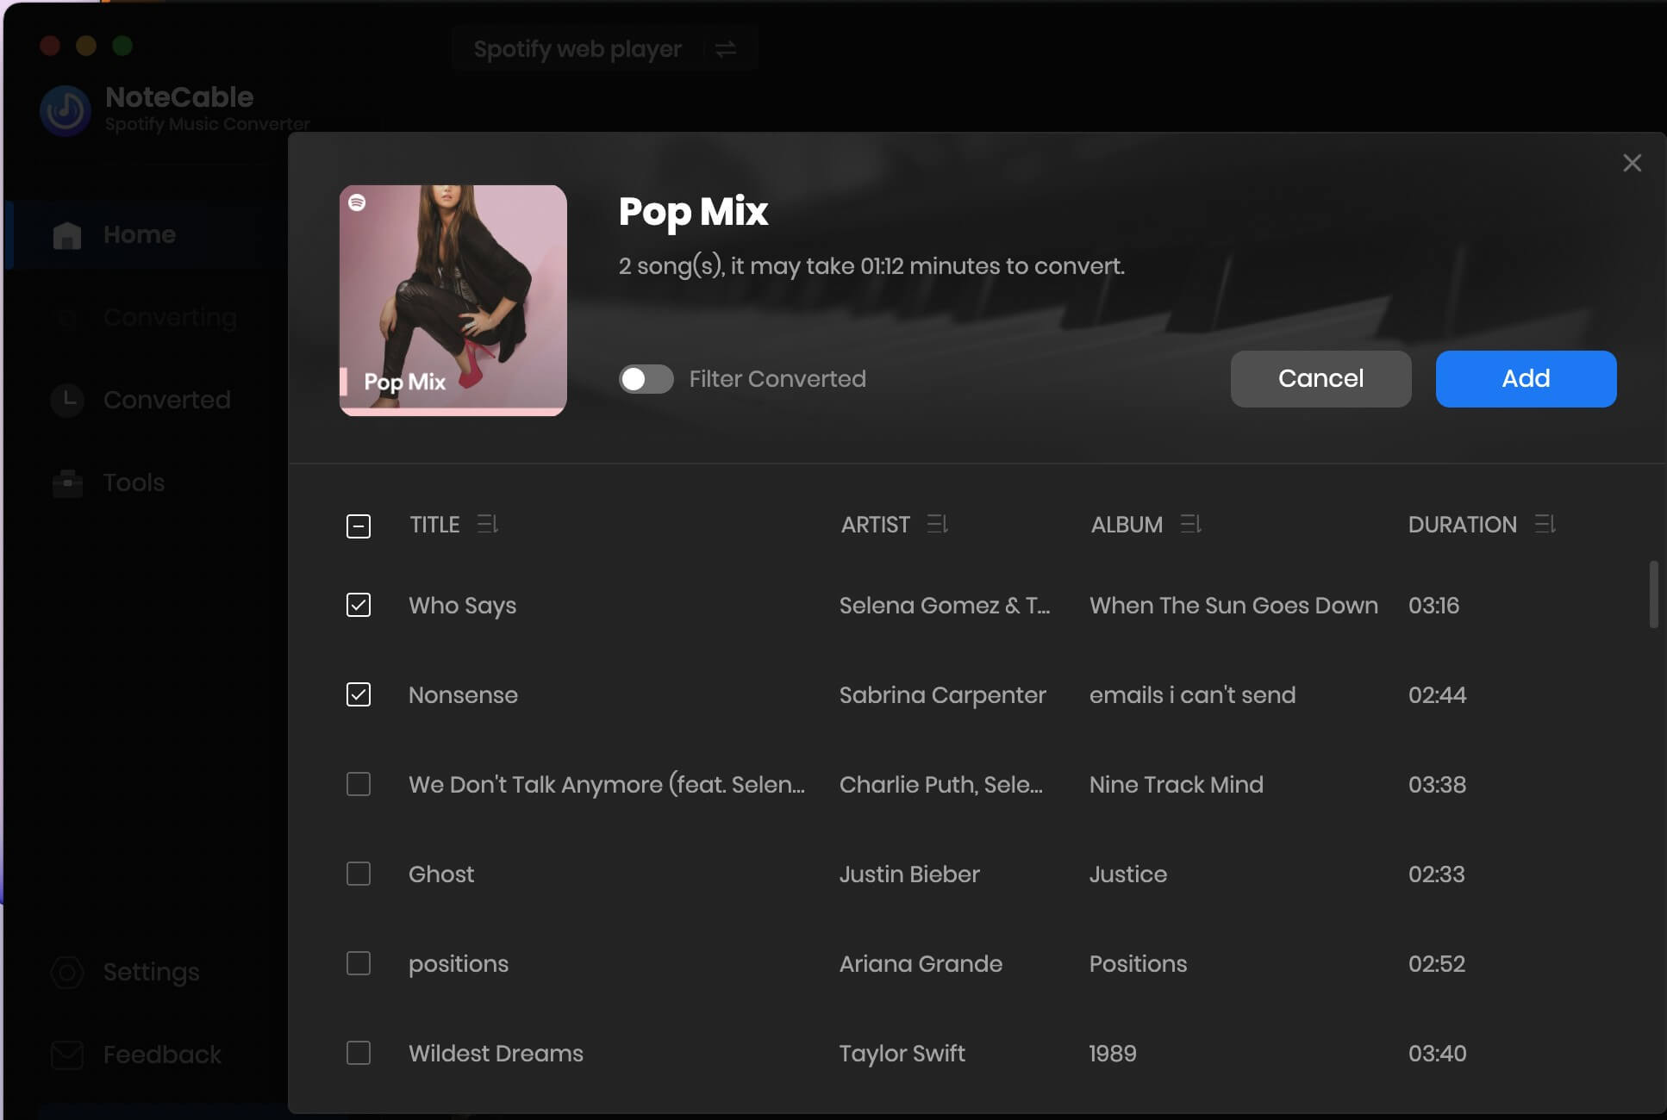Toggle the select-all header checkbox
1667x1120 pixels.
[x=359, y=526]
